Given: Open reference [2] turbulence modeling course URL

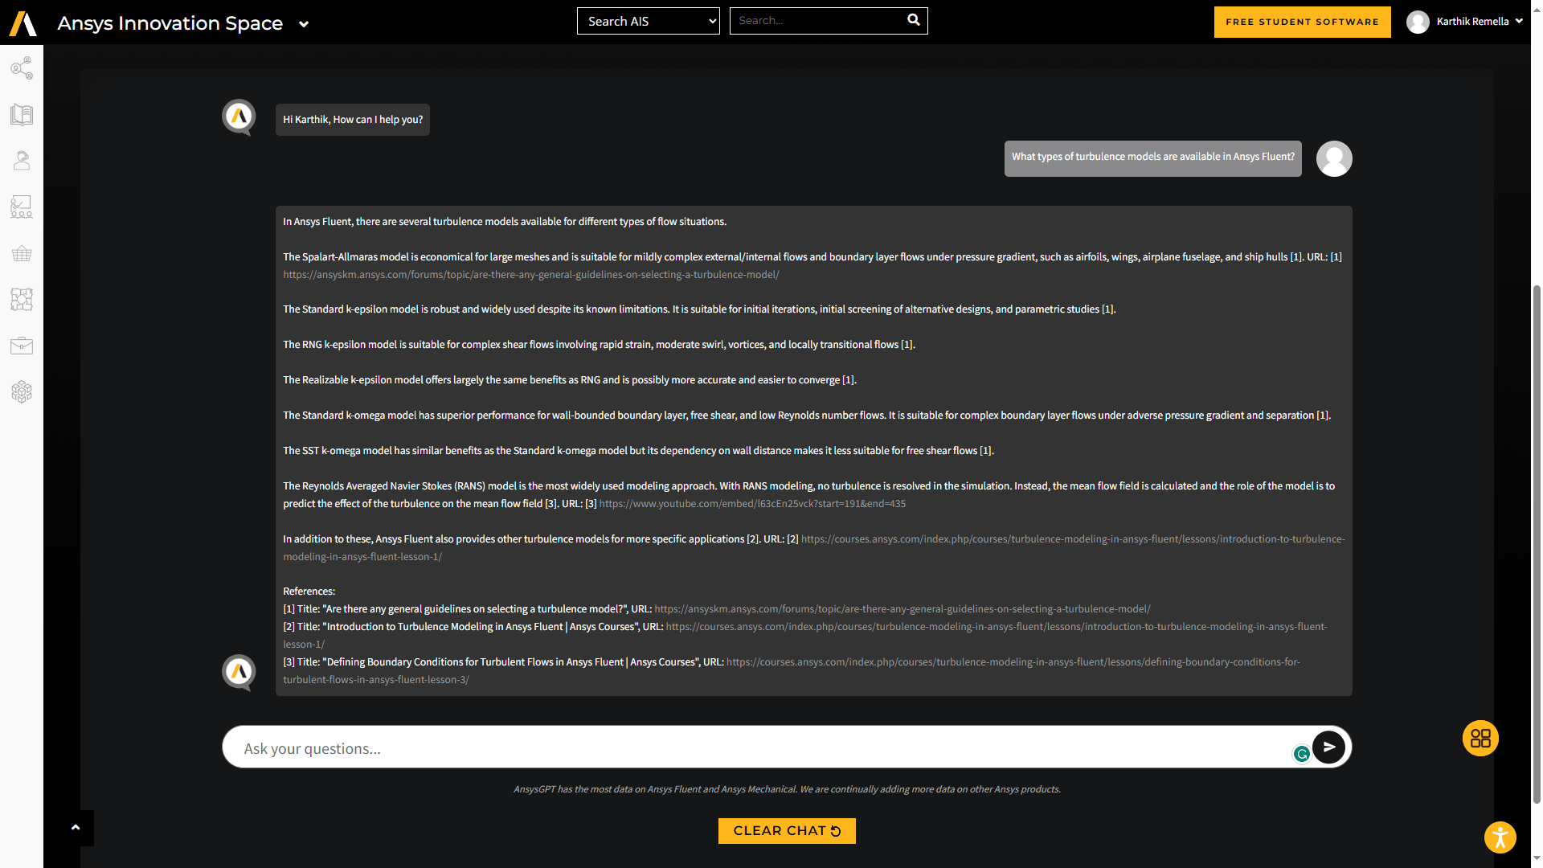Looking at the screenshot, I should (x=805, y=635).
